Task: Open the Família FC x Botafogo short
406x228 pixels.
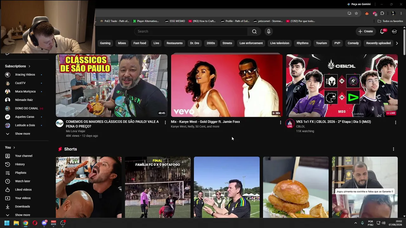Action: tap(158, 187)
